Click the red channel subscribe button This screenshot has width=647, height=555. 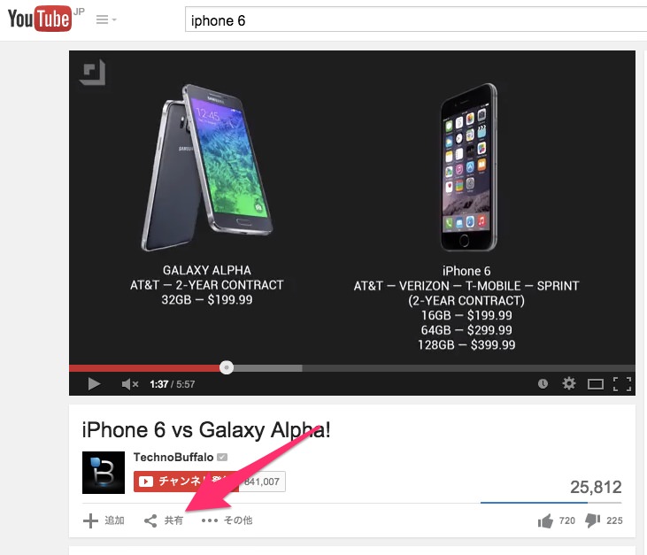(186, 482)
